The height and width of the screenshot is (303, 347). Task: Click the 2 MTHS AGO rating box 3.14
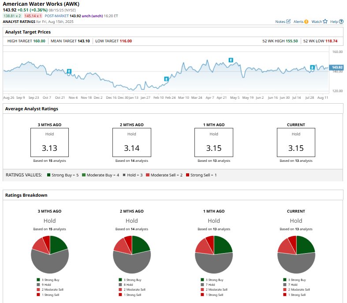pyautogui.click(x=132, y=142)
